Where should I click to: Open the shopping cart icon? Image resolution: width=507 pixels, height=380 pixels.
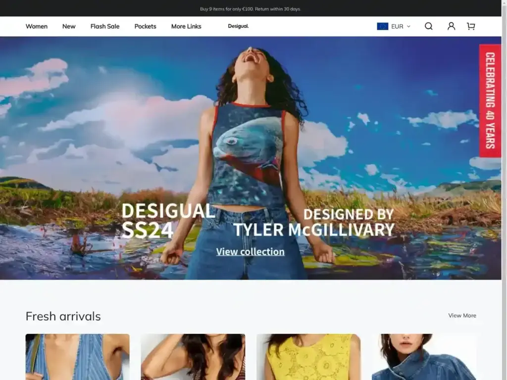[470, 26]
